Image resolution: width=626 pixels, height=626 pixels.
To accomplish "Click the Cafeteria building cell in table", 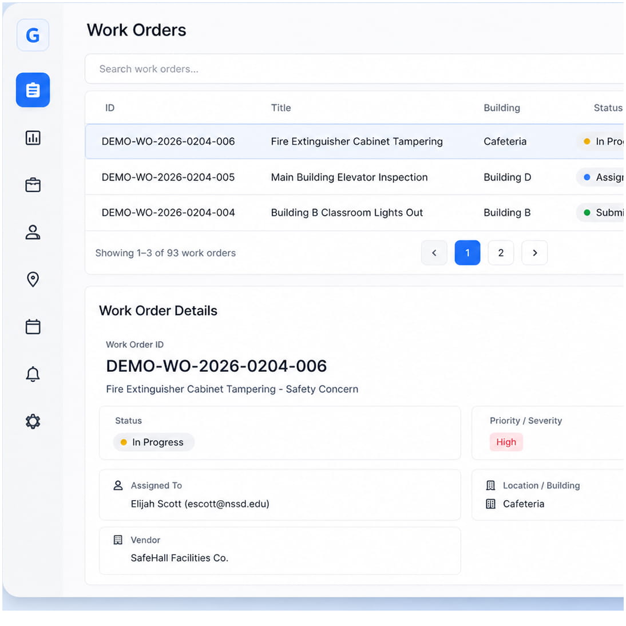I will pos(505,141).
